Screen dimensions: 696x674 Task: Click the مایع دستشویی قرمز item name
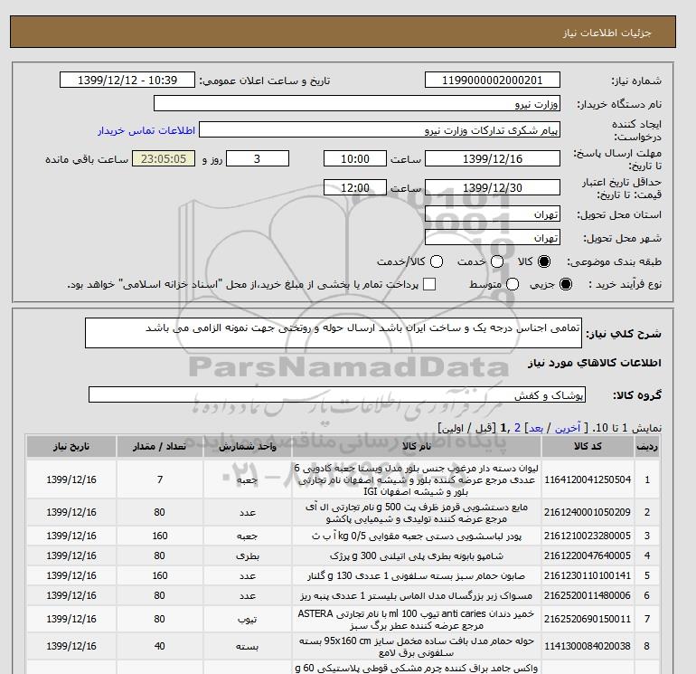(417, 513)
